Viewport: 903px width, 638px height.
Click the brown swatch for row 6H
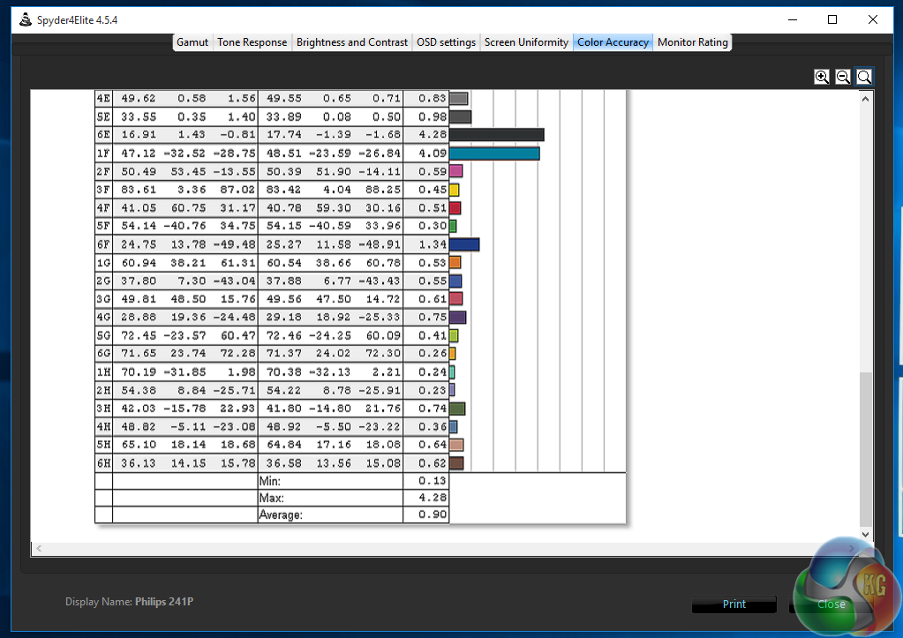(456, 463)
